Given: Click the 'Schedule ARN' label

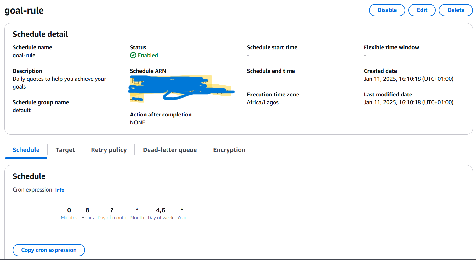Looking at the screenshot, I should (148, 71).
